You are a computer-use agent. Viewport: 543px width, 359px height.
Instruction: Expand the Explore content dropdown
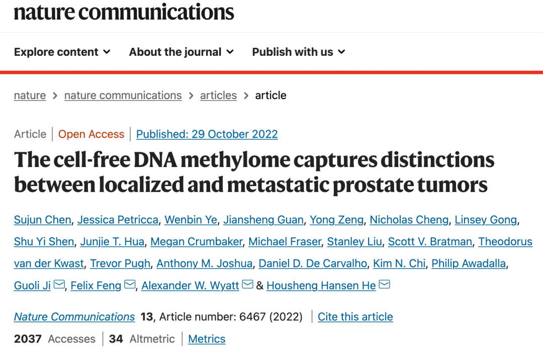(x=62, y=52)
